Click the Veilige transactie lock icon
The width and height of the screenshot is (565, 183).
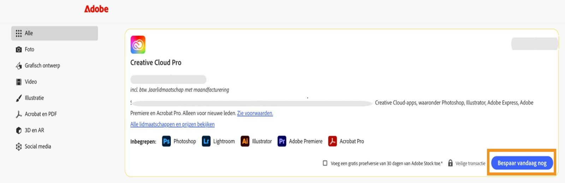pyautogui.click(x=450, y=163)
